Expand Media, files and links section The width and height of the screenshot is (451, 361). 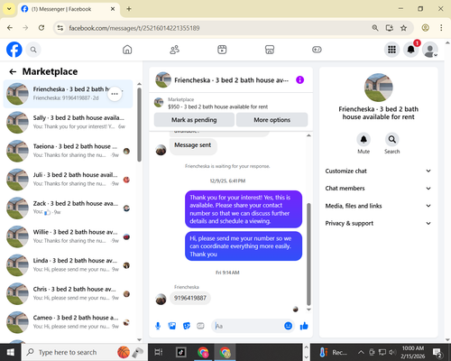point(378,206)
